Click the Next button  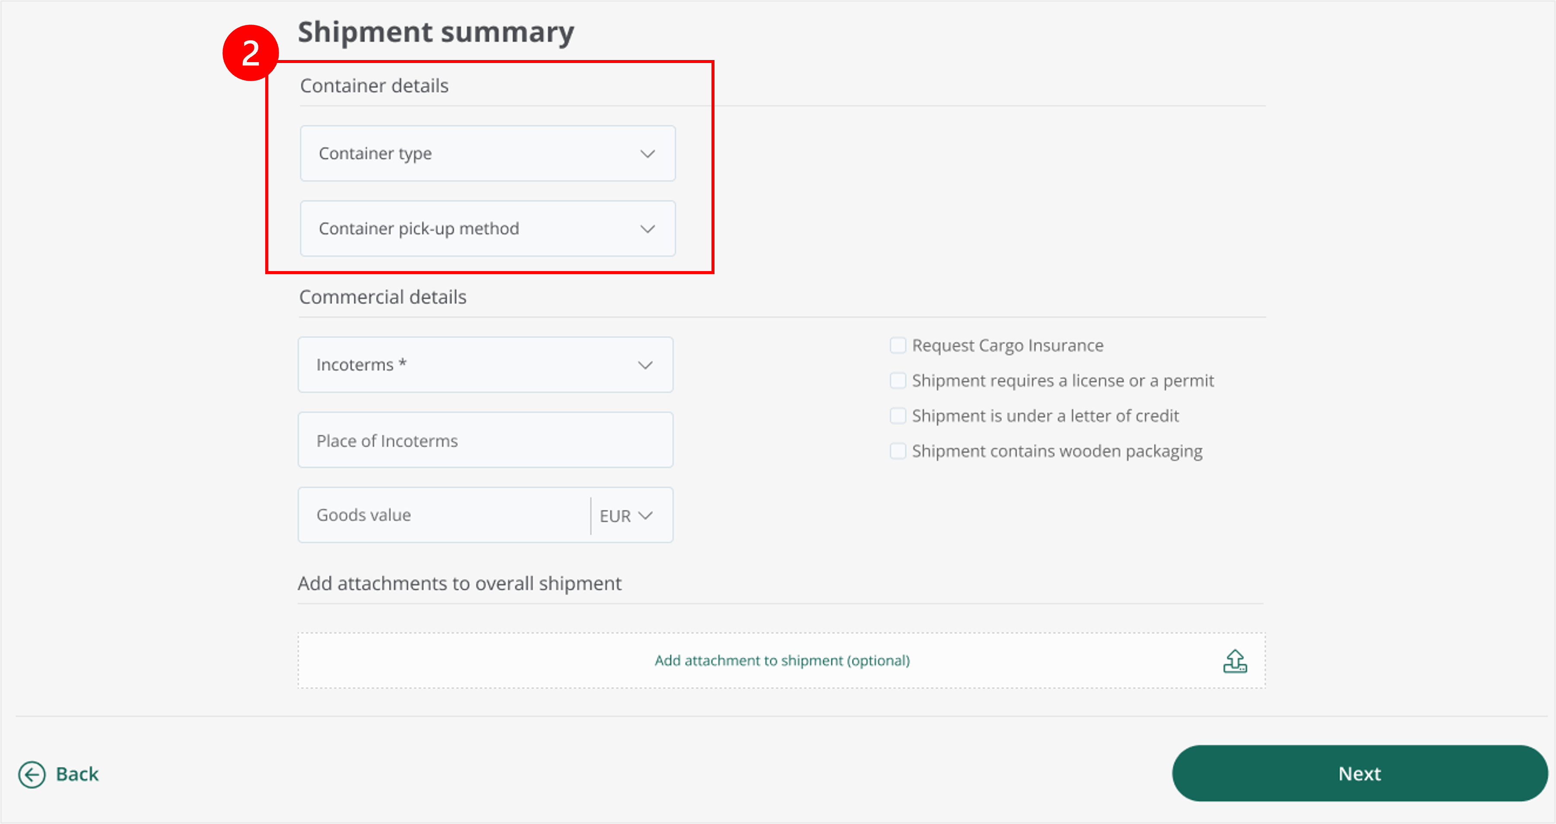[1360, 773]
